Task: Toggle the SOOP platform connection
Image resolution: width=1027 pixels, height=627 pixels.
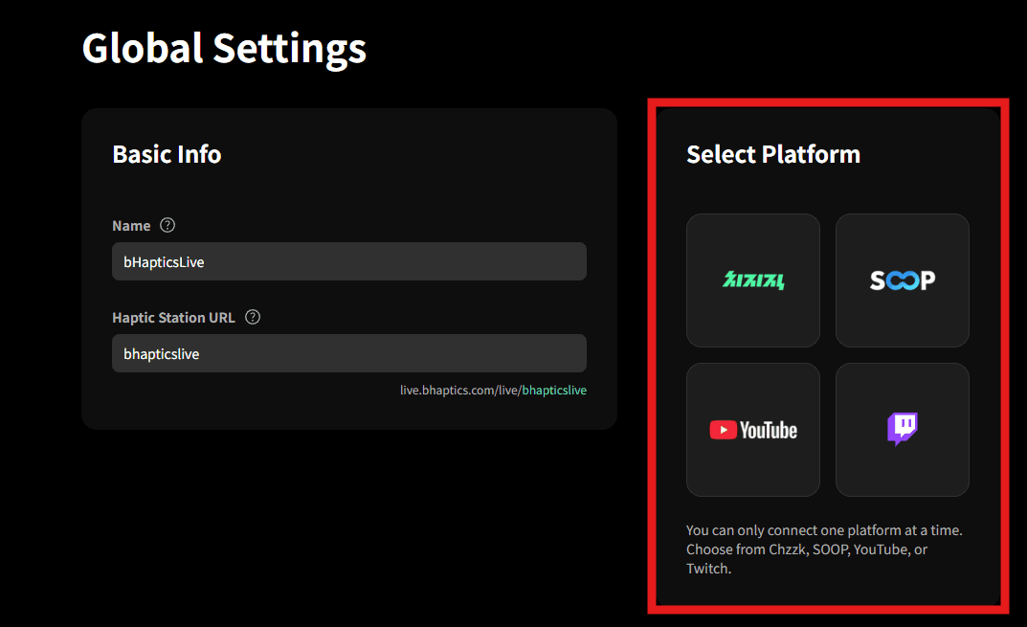Action: pyautogui.click(x=901, y=280)
